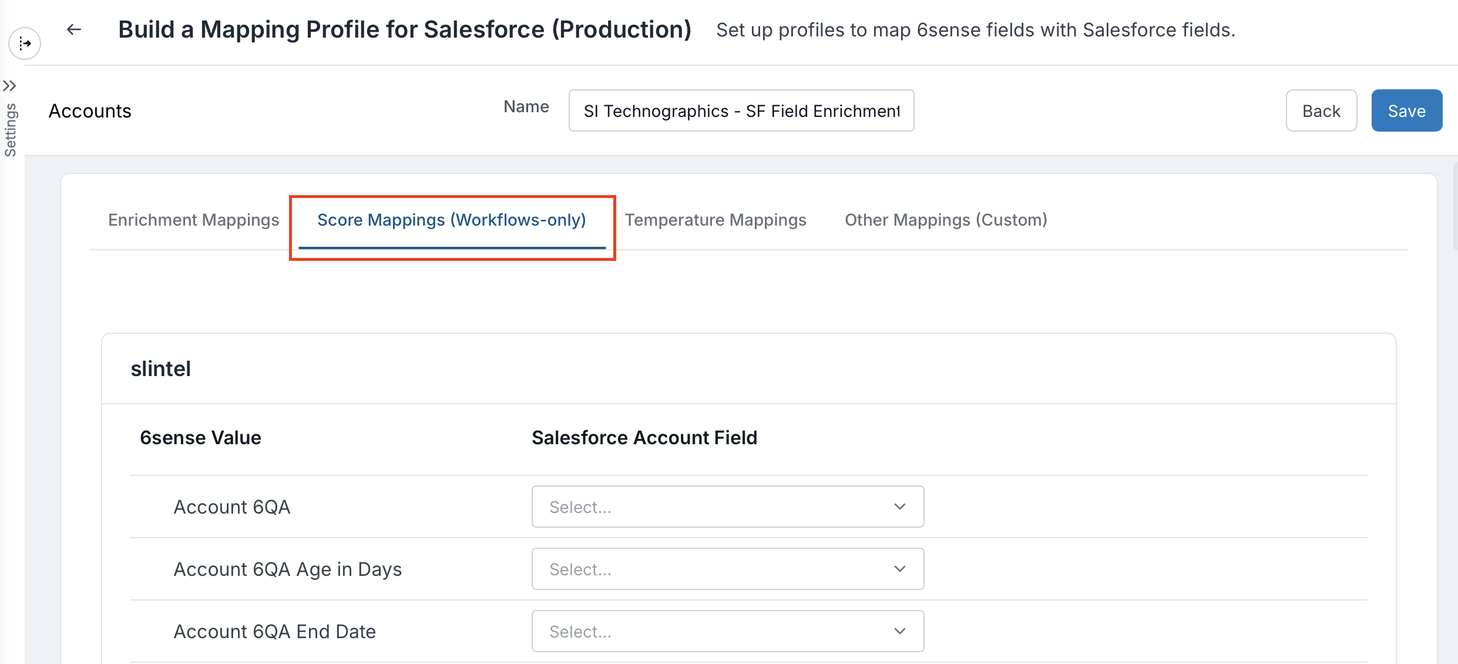
Task: Click the Salesforce Account Field column header
Action: [644, 438]
